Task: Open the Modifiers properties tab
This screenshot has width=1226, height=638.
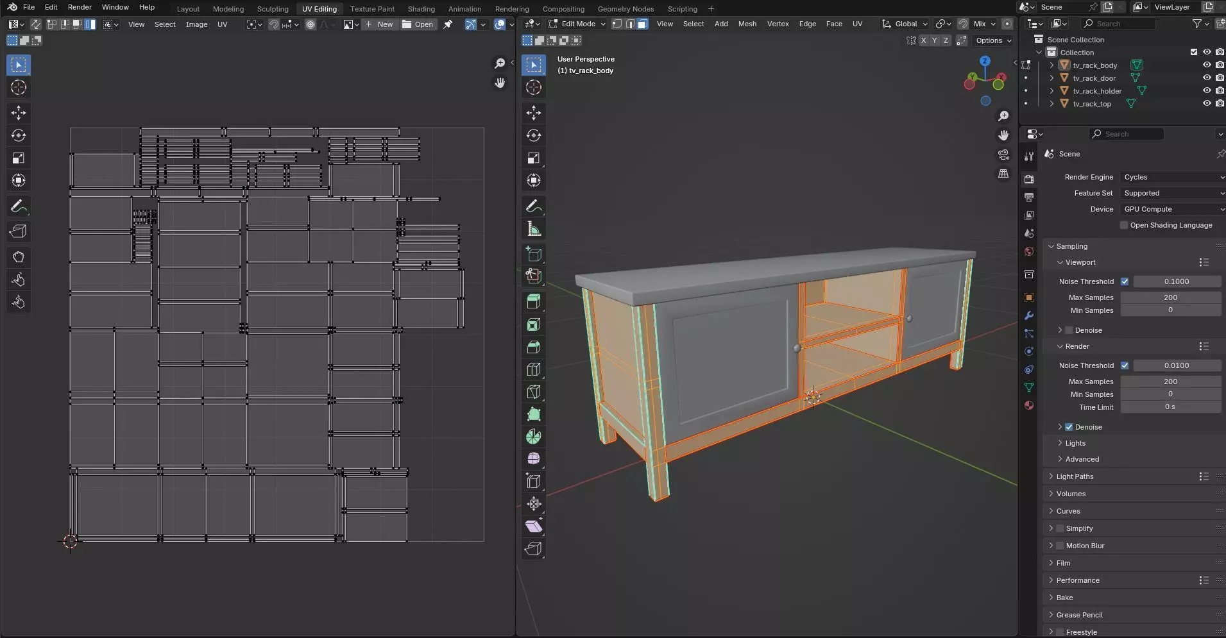Action: 1029,315
